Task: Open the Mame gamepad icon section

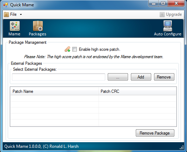Action: click(x=15, y=26)
